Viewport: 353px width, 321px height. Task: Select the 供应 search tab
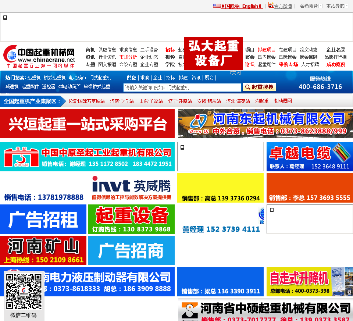click(x=132, y=78)
